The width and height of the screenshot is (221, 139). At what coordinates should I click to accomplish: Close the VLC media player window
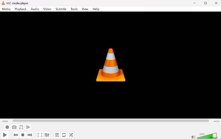coord(216,3)
